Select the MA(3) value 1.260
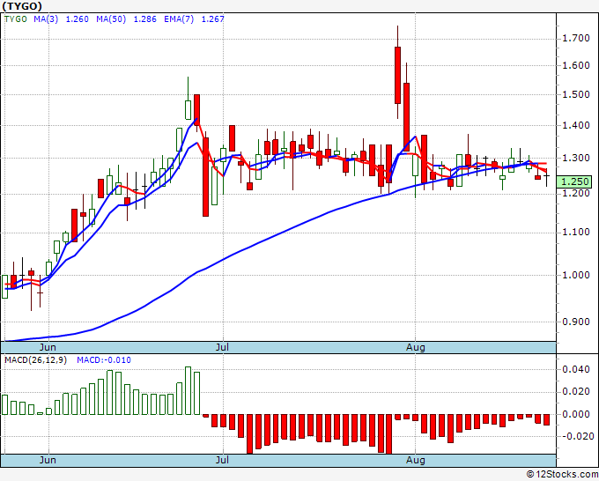The height and width of the screenshot is (481, 599). [x=78, y=19]
